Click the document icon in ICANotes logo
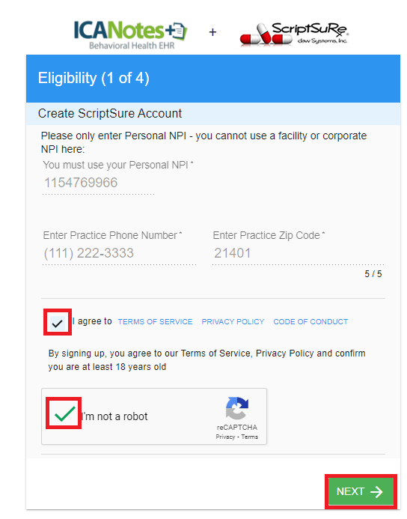The width and height of the screenshot is (407, 519). coord(179,31)
